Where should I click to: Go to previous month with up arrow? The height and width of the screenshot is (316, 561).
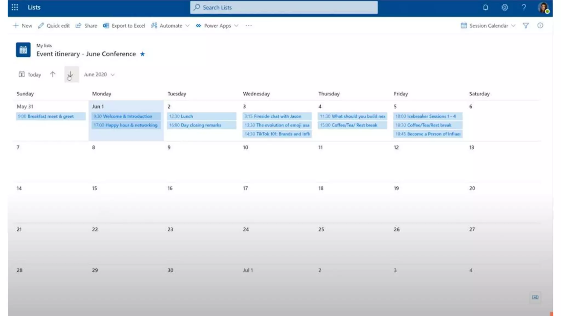click(x=53, y=74)
